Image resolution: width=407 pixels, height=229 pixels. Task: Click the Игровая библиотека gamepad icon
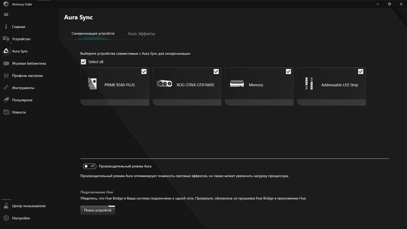(6, 63)
